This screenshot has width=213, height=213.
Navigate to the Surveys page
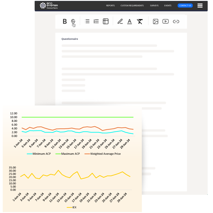click(154, 6)
